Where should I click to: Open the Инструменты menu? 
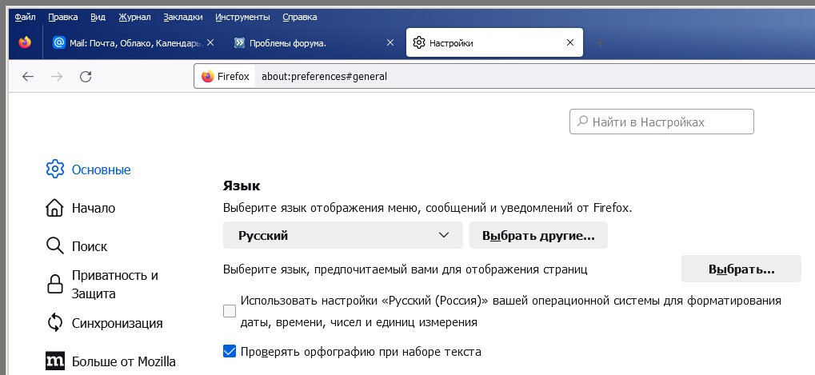point(242,17)
